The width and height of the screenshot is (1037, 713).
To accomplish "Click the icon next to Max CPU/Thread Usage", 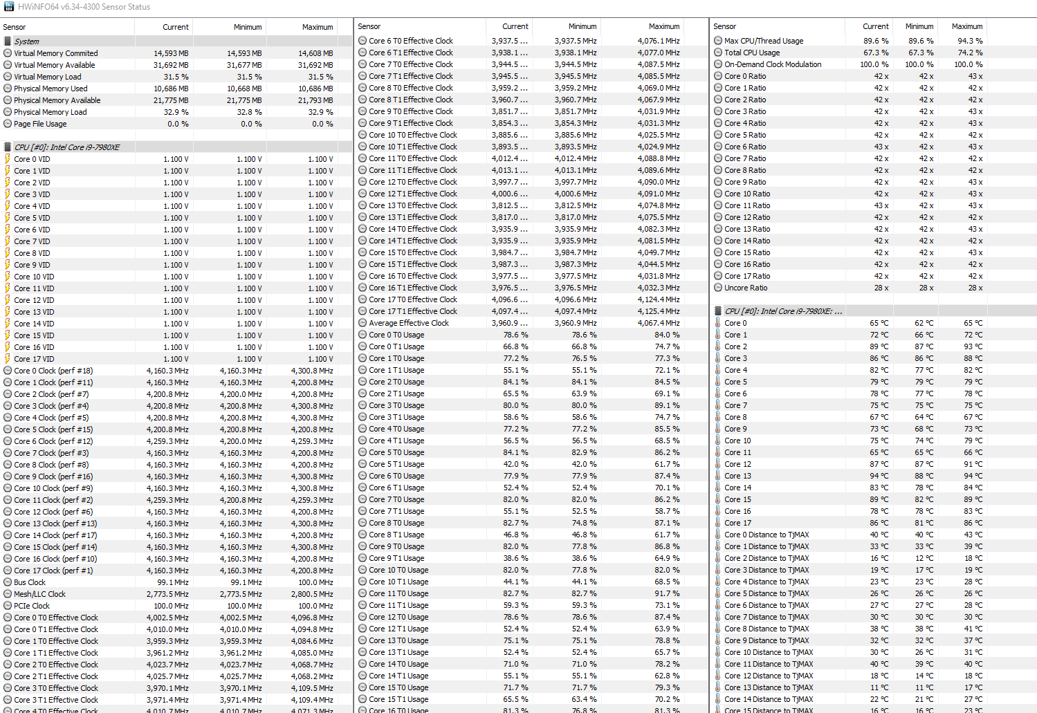I will point(718,41).
